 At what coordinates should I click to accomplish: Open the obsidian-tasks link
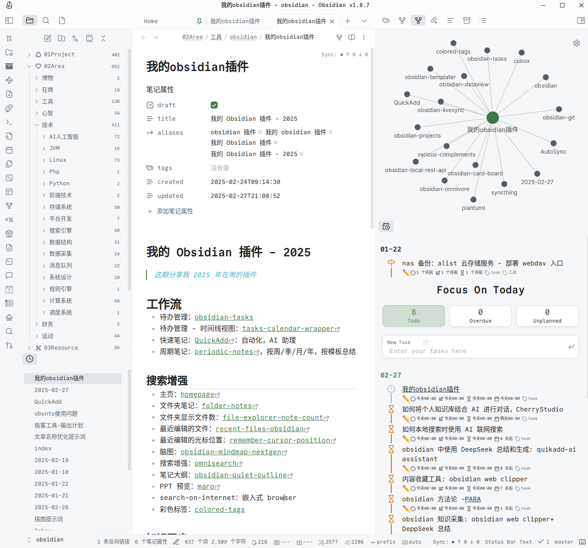pos(224,317)
